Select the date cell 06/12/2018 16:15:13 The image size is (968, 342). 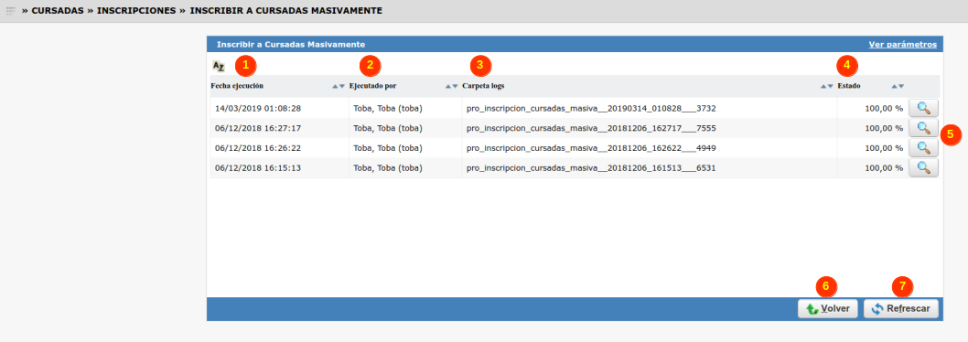pyautogui.click(x=258, y=167)
